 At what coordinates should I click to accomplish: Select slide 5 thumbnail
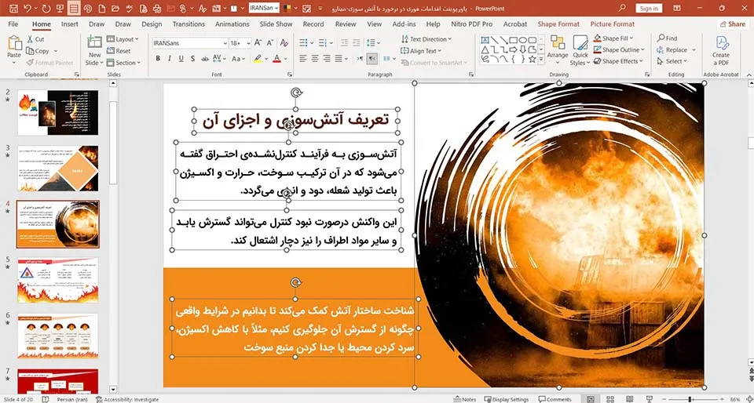click(x=57, y=280)
